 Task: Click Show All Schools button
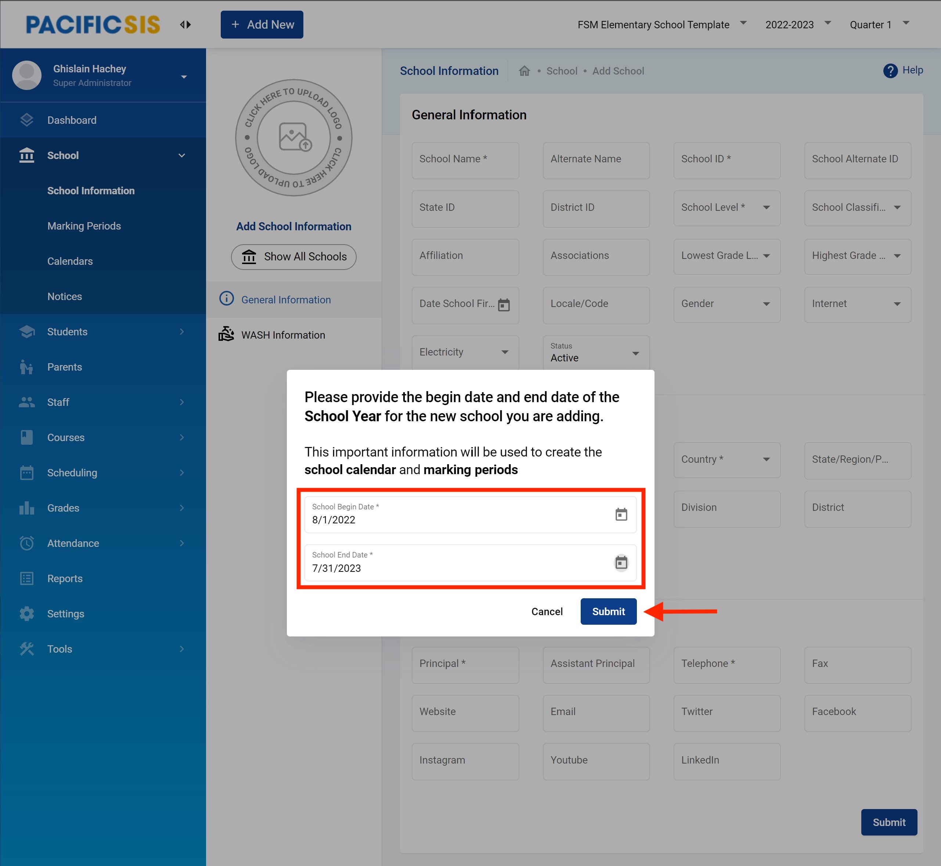pyautogui.click(x=294, y=257)
